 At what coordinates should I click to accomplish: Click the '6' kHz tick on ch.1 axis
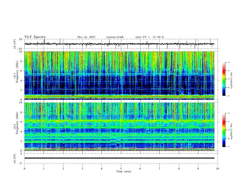pyautogui.click(x=21, y=71)
